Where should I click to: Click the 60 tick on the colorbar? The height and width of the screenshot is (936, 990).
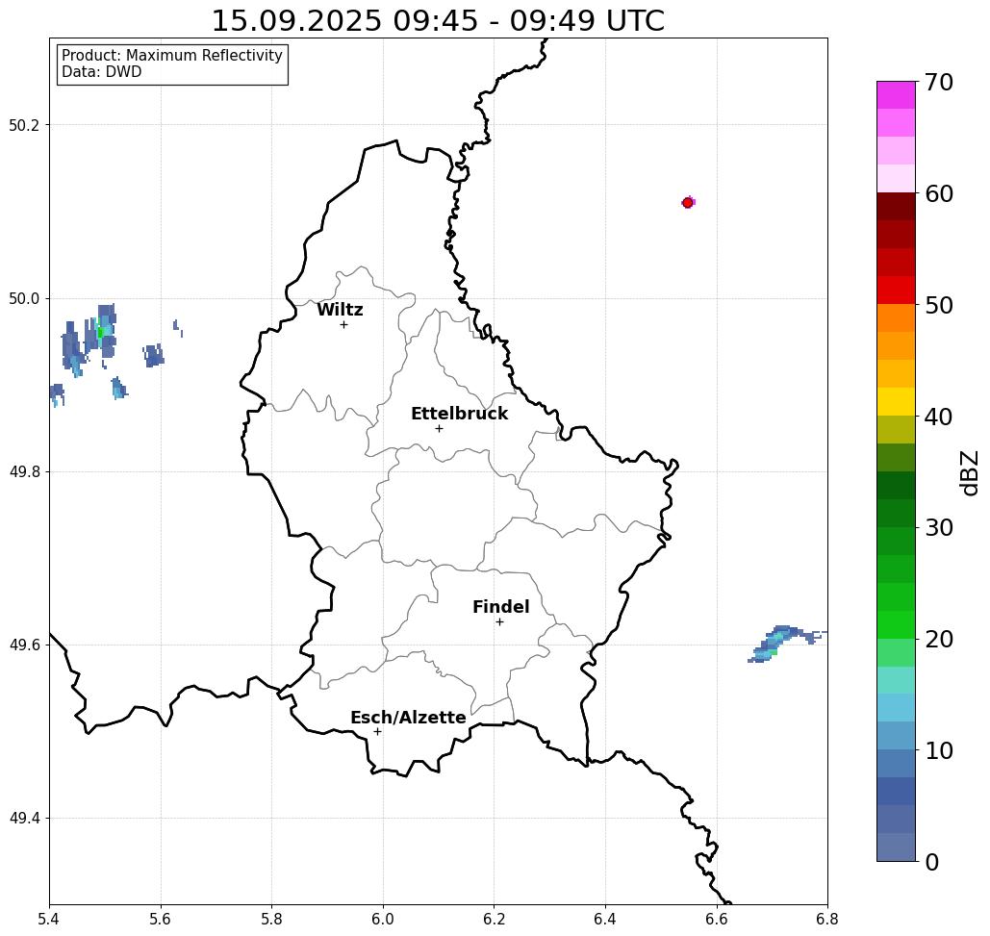pos(938,193)
